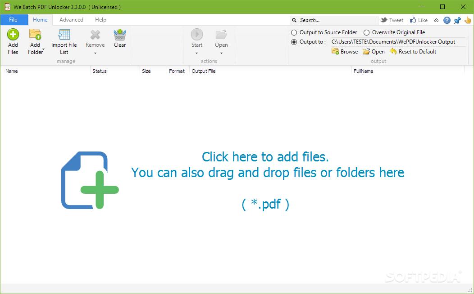Click the Like thumbs-up icon
474x294 pixels.
coord(413,20)
